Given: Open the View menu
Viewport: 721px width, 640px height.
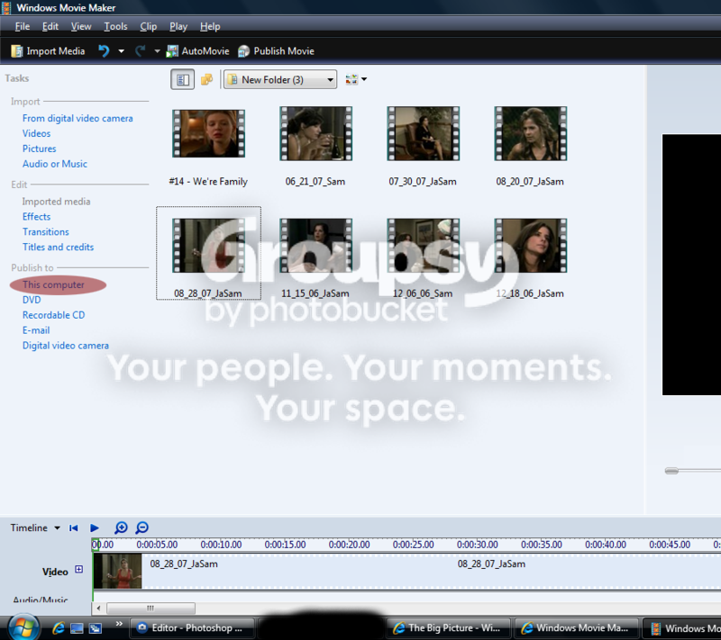Looking at the screenshot, I should click(81, 27).
